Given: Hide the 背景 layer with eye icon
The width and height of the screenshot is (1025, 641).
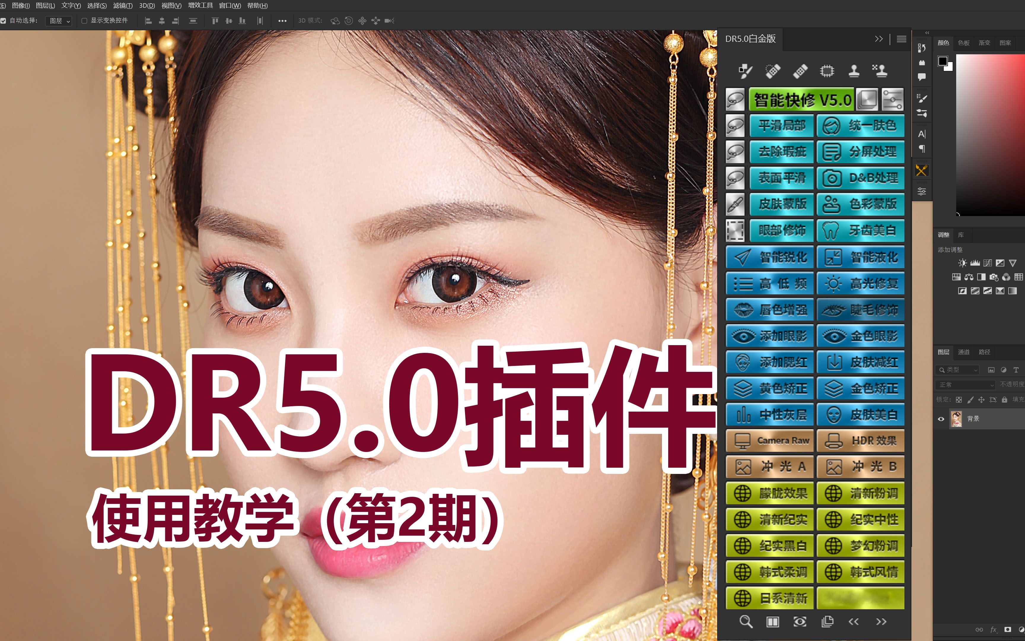Looking at the screenshot, I should [941, 419].
